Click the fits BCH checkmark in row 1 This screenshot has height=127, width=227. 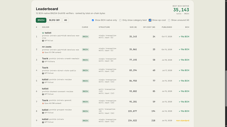pos(180,37)
